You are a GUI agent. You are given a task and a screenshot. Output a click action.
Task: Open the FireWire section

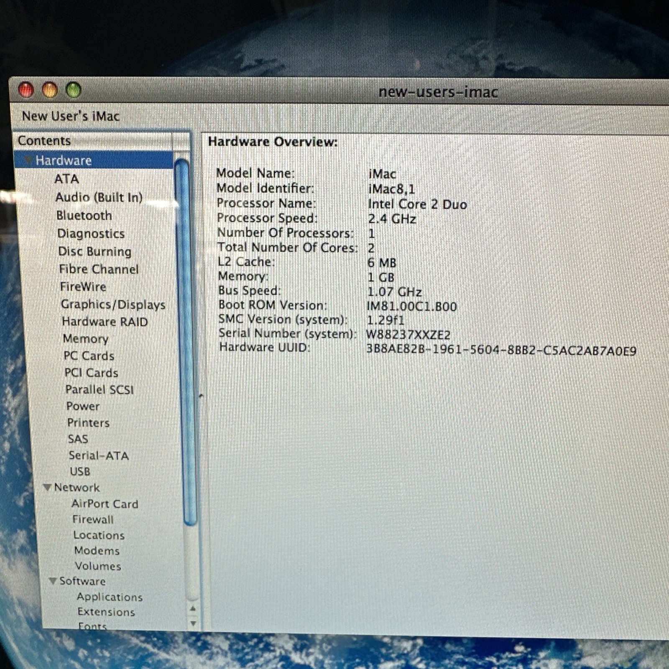83,287
